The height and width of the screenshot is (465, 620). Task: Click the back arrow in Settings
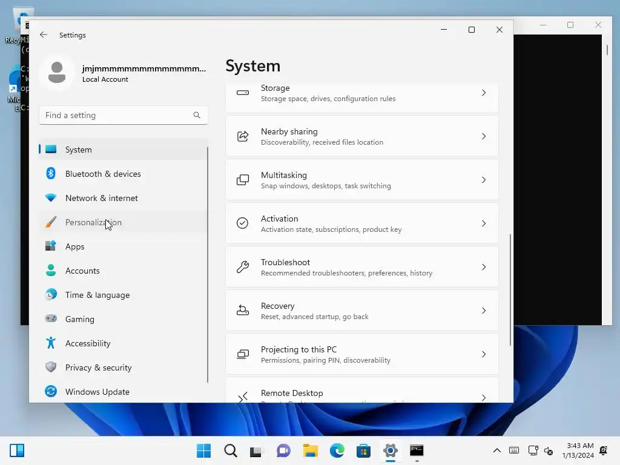coord(44,35)
